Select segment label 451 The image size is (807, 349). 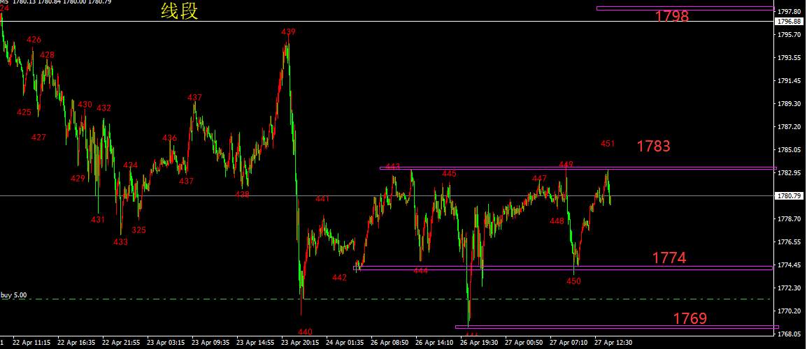[608, 144]
